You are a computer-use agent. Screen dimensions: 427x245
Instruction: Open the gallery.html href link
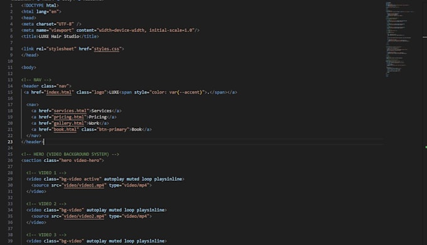[x=68, y=124]
